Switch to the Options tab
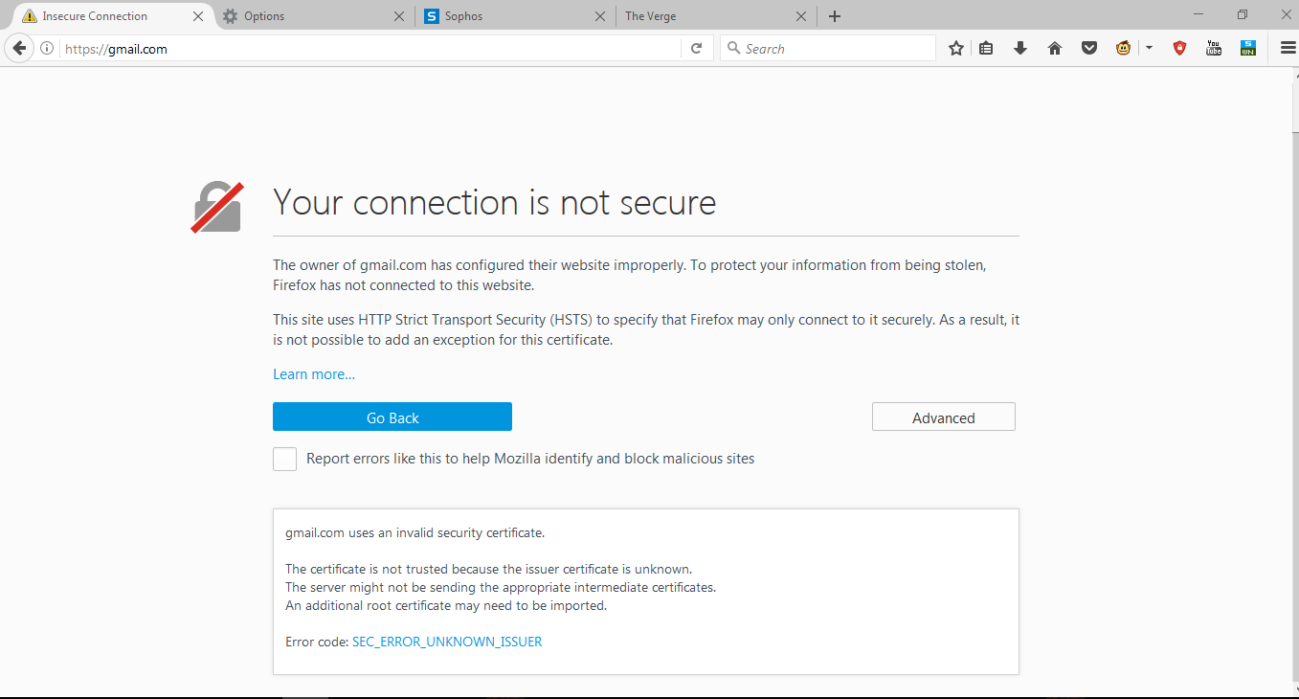The height and width of the screenshot is (699, 1299). (x=314, y=16)
